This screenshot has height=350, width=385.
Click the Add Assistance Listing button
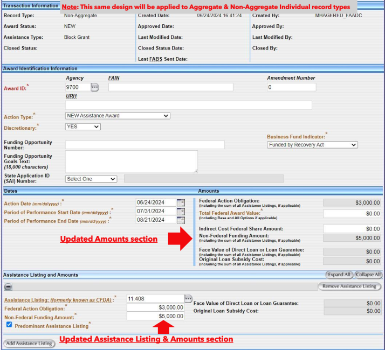(29, 343)
